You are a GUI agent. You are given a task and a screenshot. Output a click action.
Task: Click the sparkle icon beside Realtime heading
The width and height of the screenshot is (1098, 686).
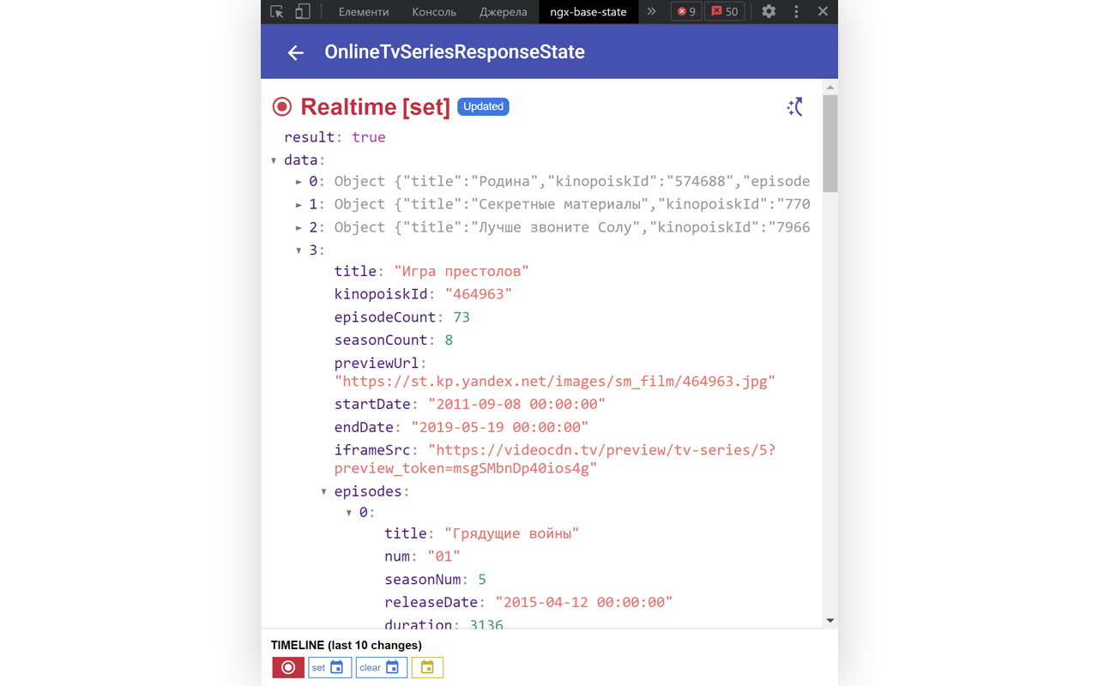795,106
